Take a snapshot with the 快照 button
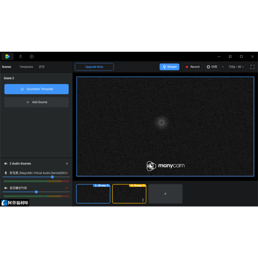This screenshot has height=258, width=258. [x=212, y=67]
